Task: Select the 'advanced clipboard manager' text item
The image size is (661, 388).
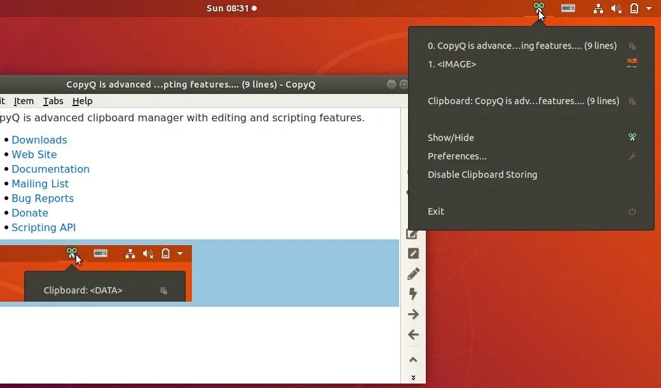Action: (200, 173)
